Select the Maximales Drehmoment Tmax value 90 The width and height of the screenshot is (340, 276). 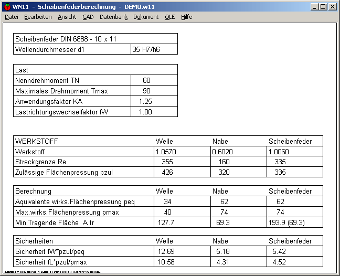(x=146, y=91)
